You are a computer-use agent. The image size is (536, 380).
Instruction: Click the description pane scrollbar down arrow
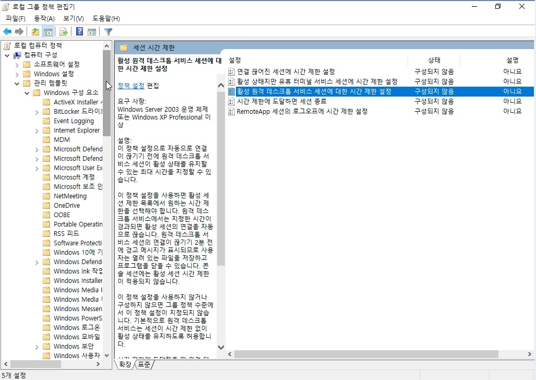click(x=221, y=347)
